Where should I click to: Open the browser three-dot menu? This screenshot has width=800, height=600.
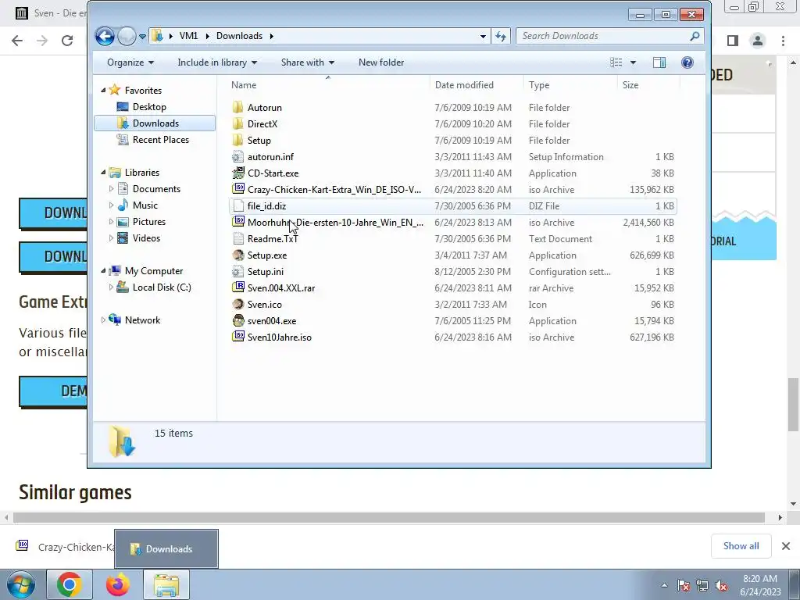pyautogui.click(x=783, y=41)
